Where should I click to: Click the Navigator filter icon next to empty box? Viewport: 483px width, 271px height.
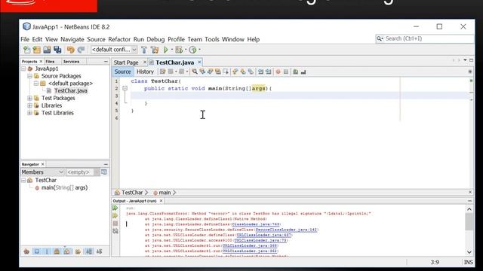pyautogui.click(x=104, y=172)
